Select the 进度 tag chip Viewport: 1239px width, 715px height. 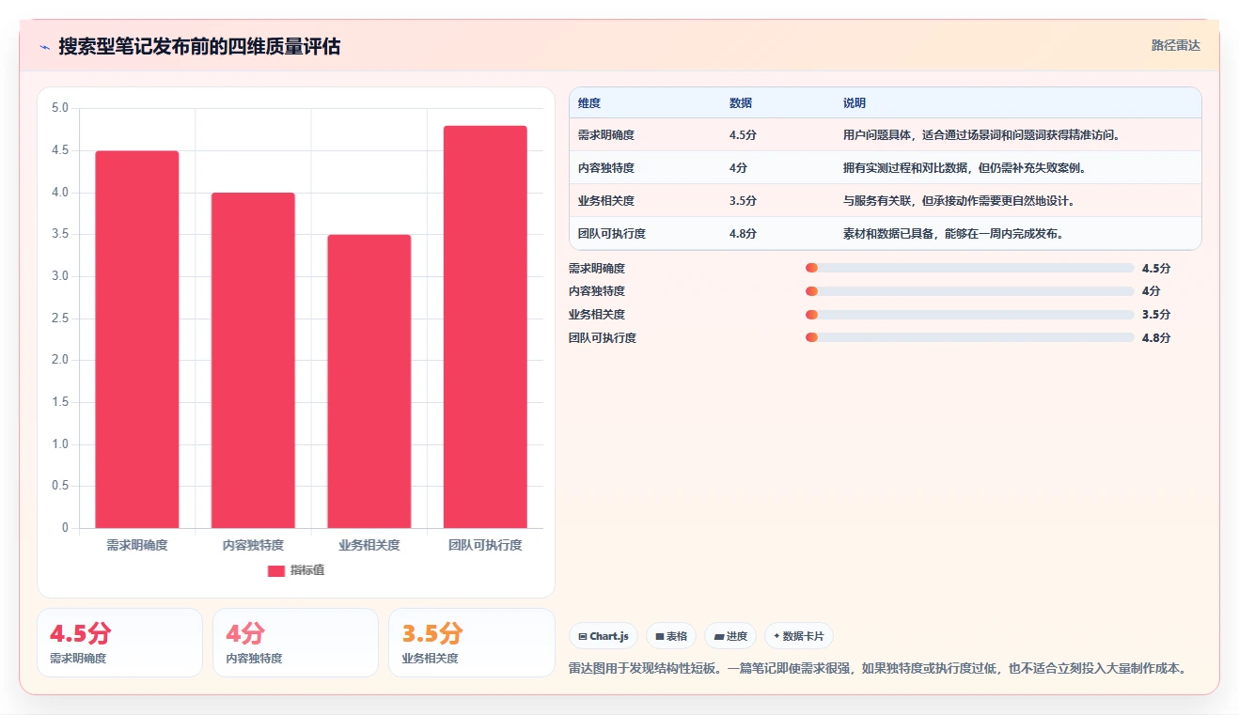[x=730, y=636]
